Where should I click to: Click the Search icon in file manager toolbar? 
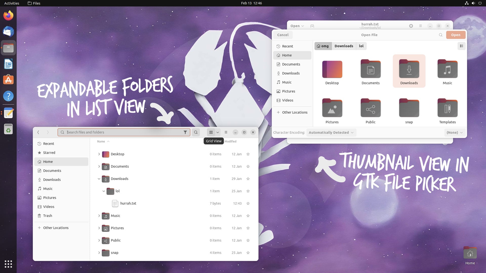pos(196,132)
